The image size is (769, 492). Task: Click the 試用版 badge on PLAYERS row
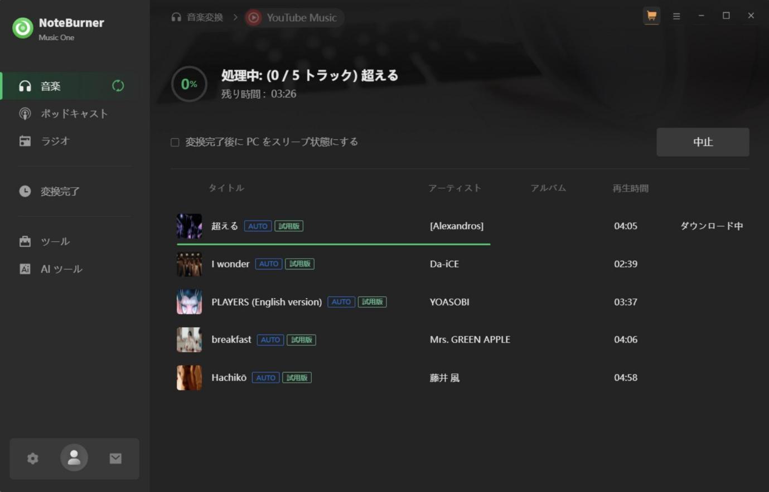click(x=373, y=301)
